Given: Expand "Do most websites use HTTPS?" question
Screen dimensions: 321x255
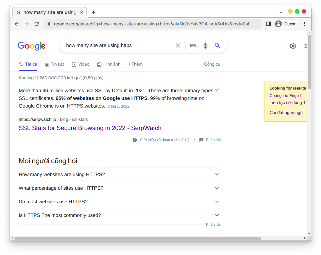Looking at the screenshot, I should click(217, 202).
